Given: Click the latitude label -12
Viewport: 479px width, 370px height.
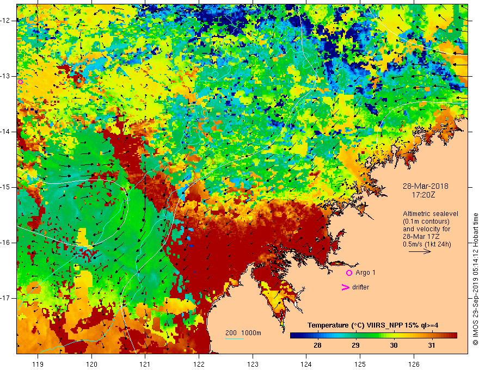Looking at the screenshot, I should coord(5,21).
